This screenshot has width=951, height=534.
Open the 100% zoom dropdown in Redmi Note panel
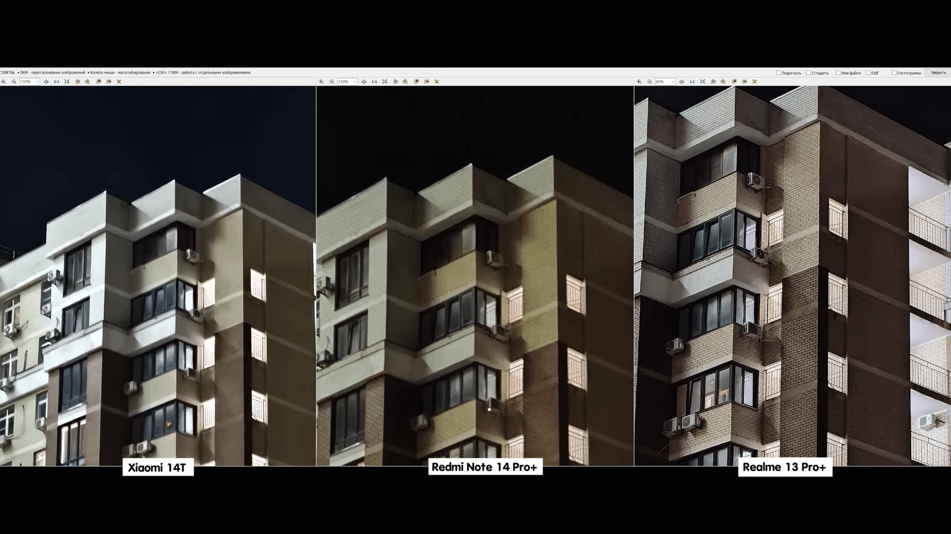pyautogui.click(x=348, y=81)
